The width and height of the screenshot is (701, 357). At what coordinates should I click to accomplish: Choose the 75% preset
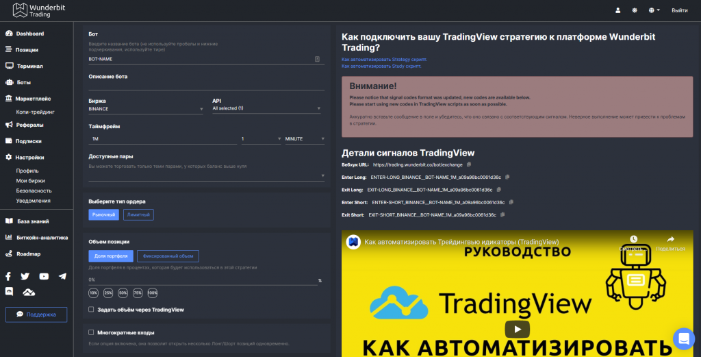coord(138,293)
